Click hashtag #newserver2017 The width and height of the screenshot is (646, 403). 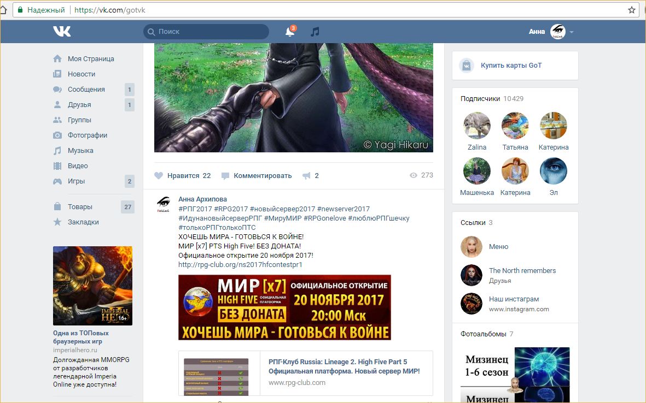343,209
